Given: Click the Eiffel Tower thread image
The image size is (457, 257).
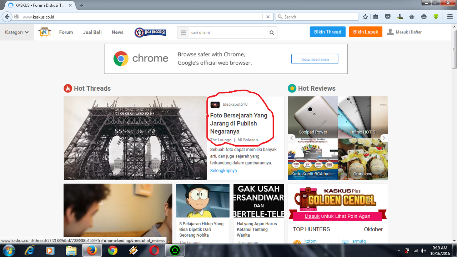Looking at the screenshot, I should point(135,138).
